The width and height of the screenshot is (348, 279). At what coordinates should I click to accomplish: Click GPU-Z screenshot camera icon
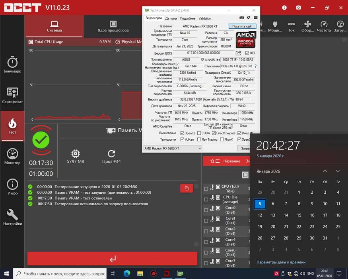pyautogui.click(x=242, y=18)
